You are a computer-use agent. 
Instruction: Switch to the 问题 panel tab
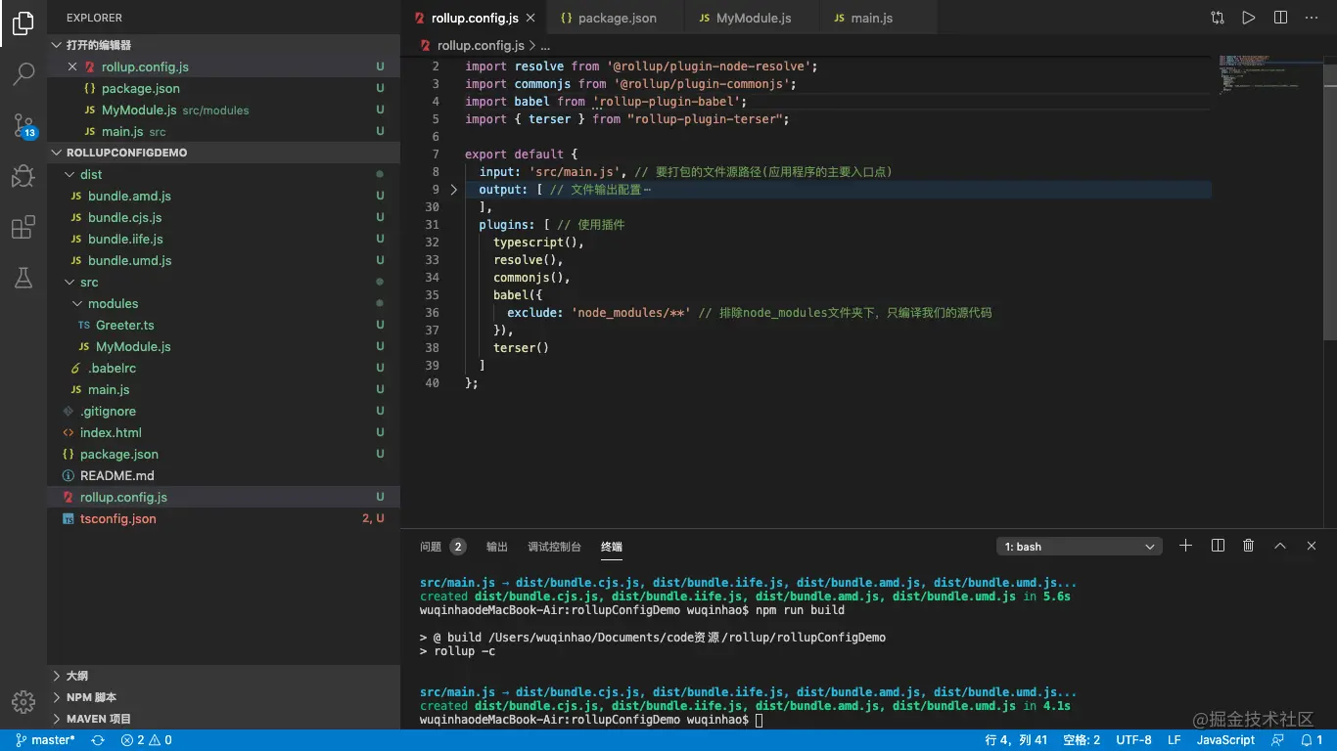pos(431,547)
